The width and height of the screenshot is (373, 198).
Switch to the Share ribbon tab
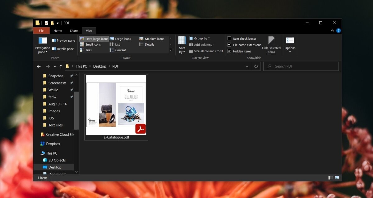tap(74, 31)
